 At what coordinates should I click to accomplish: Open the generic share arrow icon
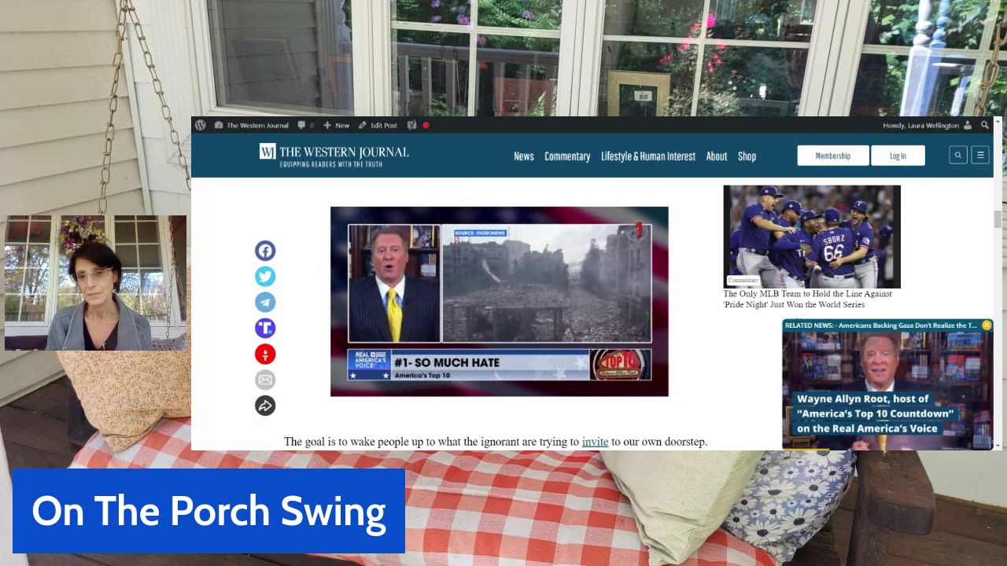(x=265, y=406)
